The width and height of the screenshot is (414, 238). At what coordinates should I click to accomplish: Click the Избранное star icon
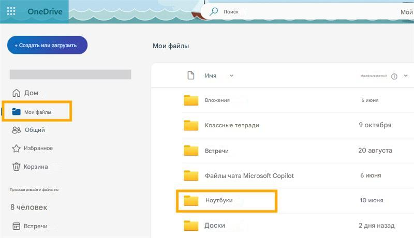point(17,148)
